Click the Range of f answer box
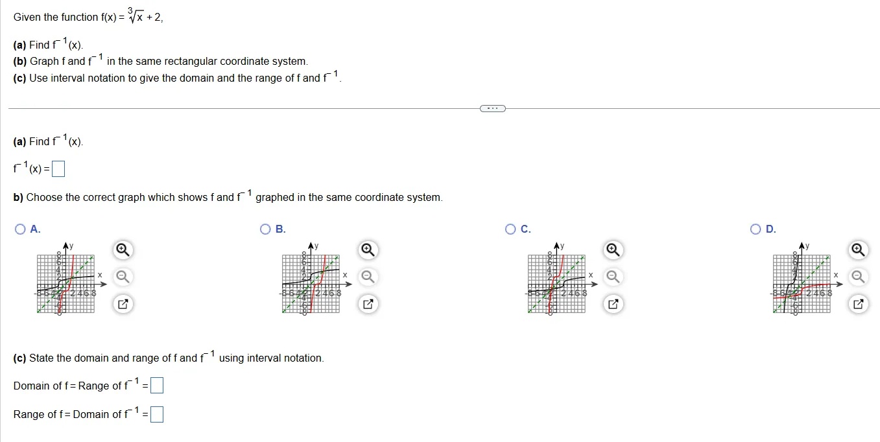This screenshot has height=442, width=880. coord(156,413)
